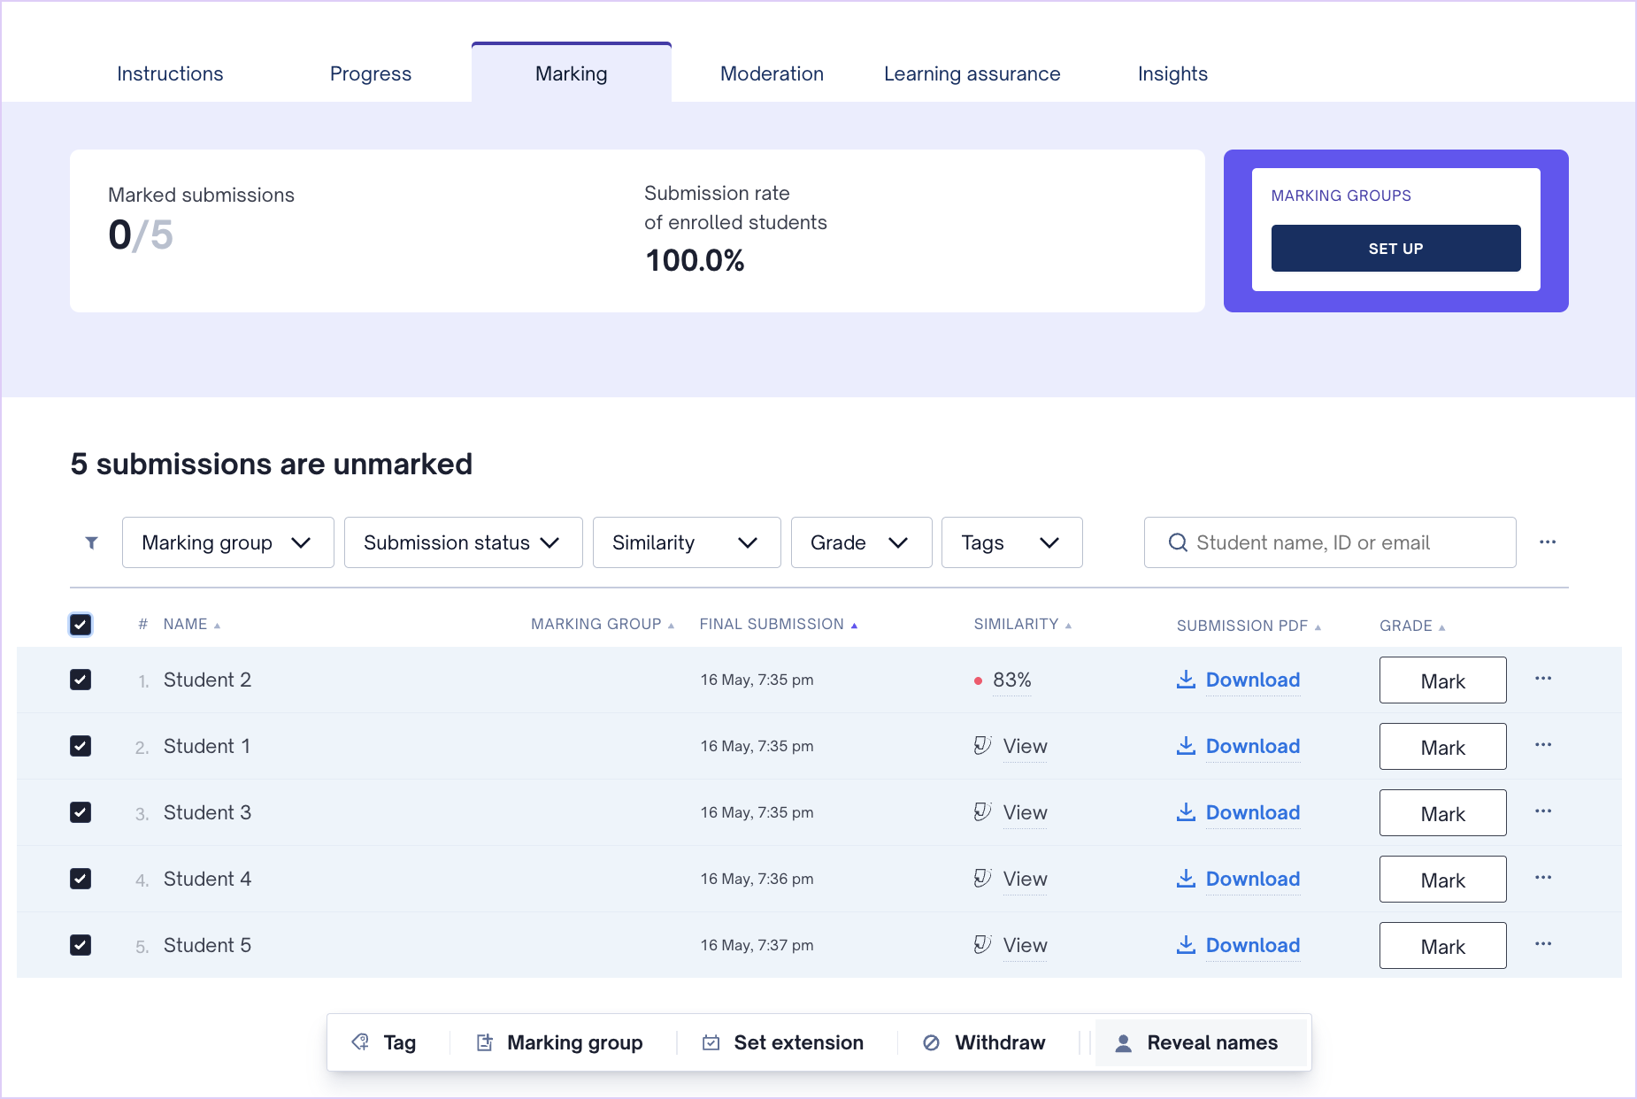Image resolution: width=1637 pixels, height=1099 pixels.
Task: Open the Insights tab
Action: coord(1172,73)
